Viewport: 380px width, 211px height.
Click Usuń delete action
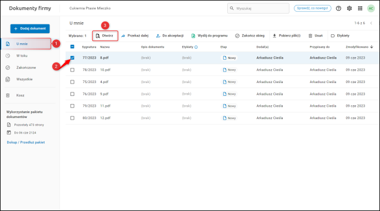316,36
